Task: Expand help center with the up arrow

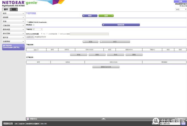Action: point(103,119)
